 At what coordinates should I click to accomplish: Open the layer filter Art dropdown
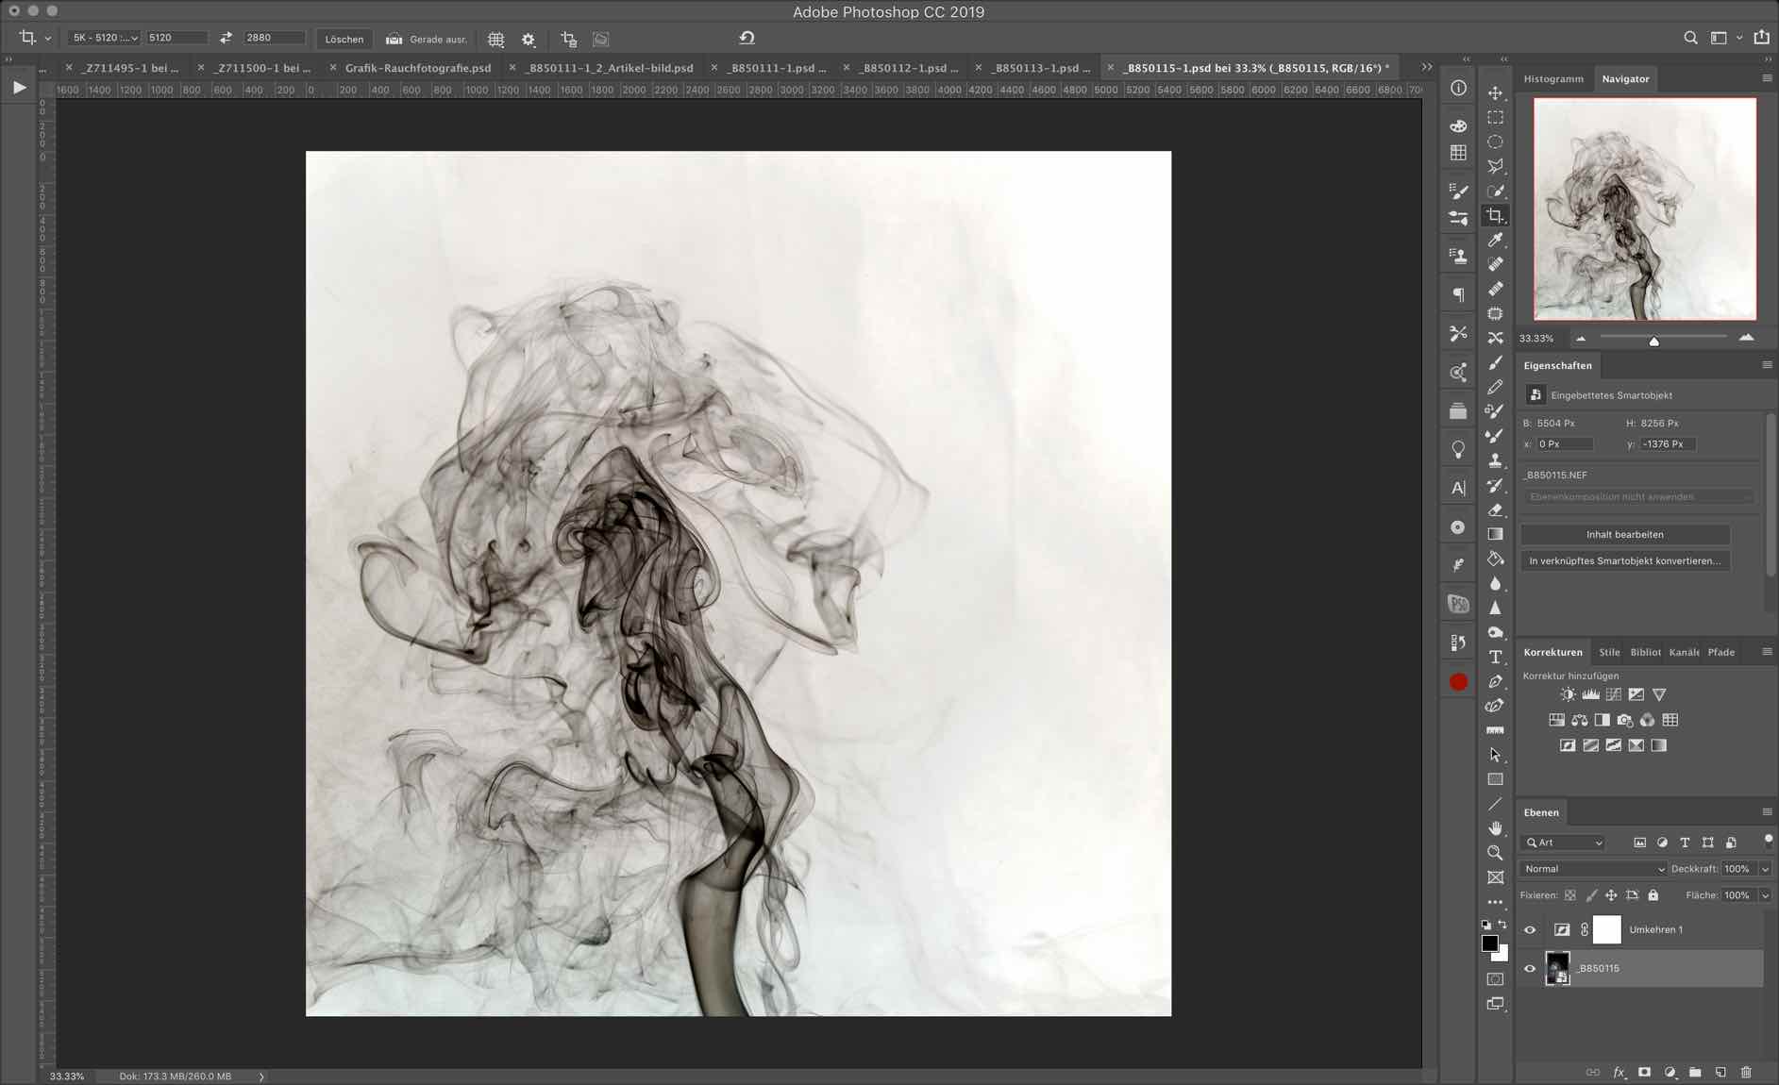pos(1564,843)
